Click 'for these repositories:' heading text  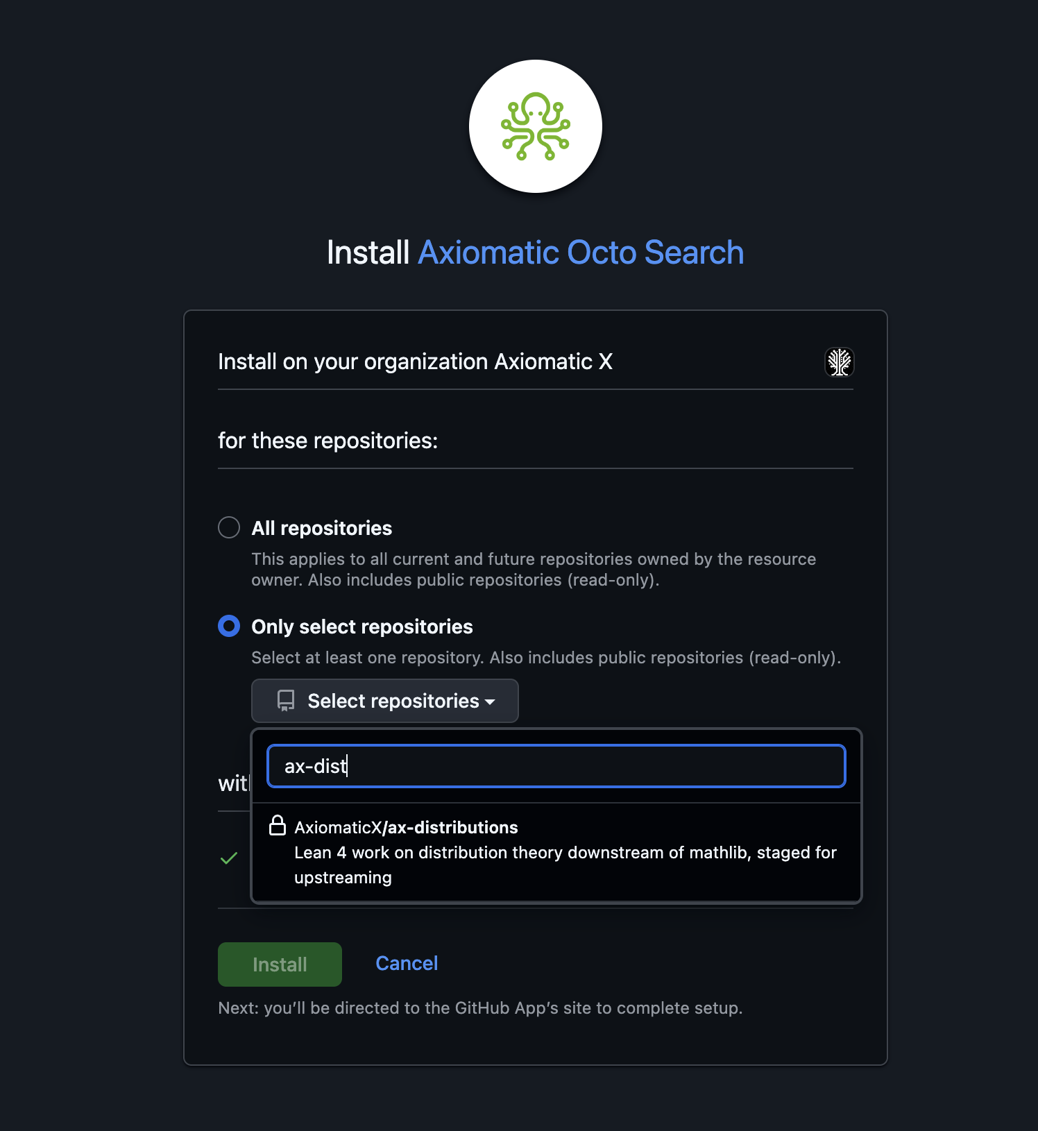tap(328, 441)
